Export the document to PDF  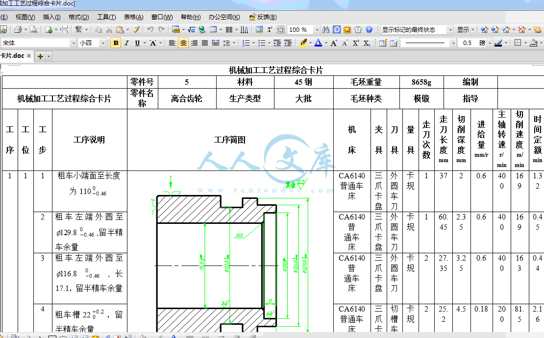3,30
